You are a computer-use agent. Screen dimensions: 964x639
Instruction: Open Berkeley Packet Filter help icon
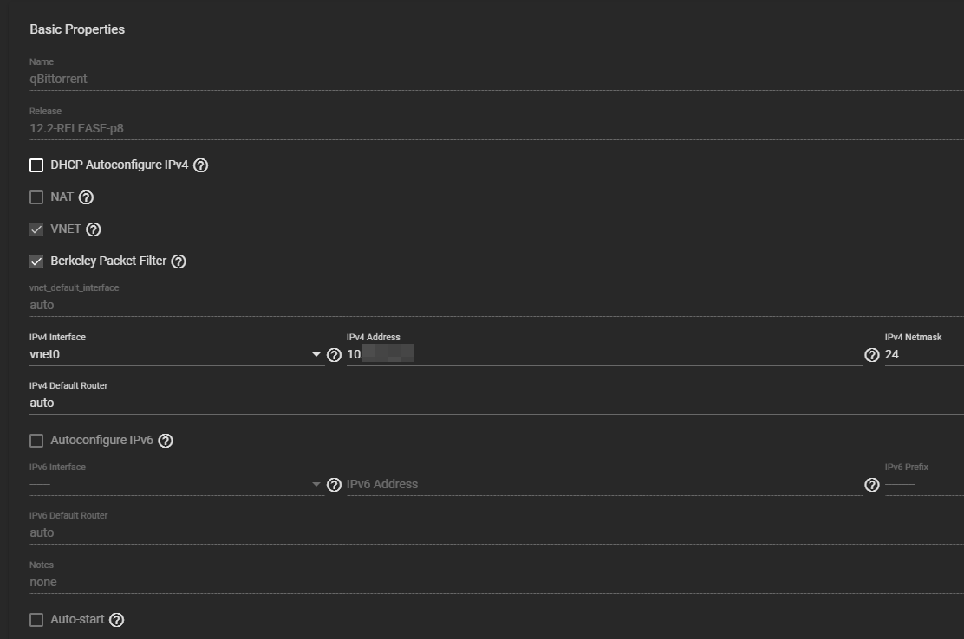click(179, 261)
